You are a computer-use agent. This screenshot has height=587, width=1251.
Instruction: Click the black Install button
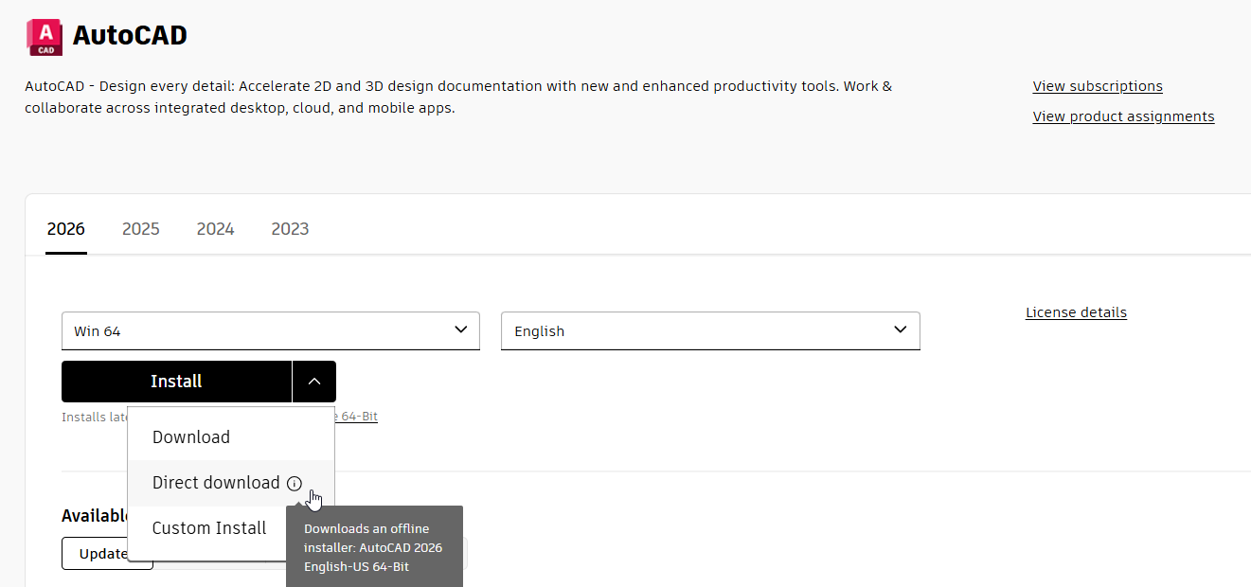(x=176, y=382)
